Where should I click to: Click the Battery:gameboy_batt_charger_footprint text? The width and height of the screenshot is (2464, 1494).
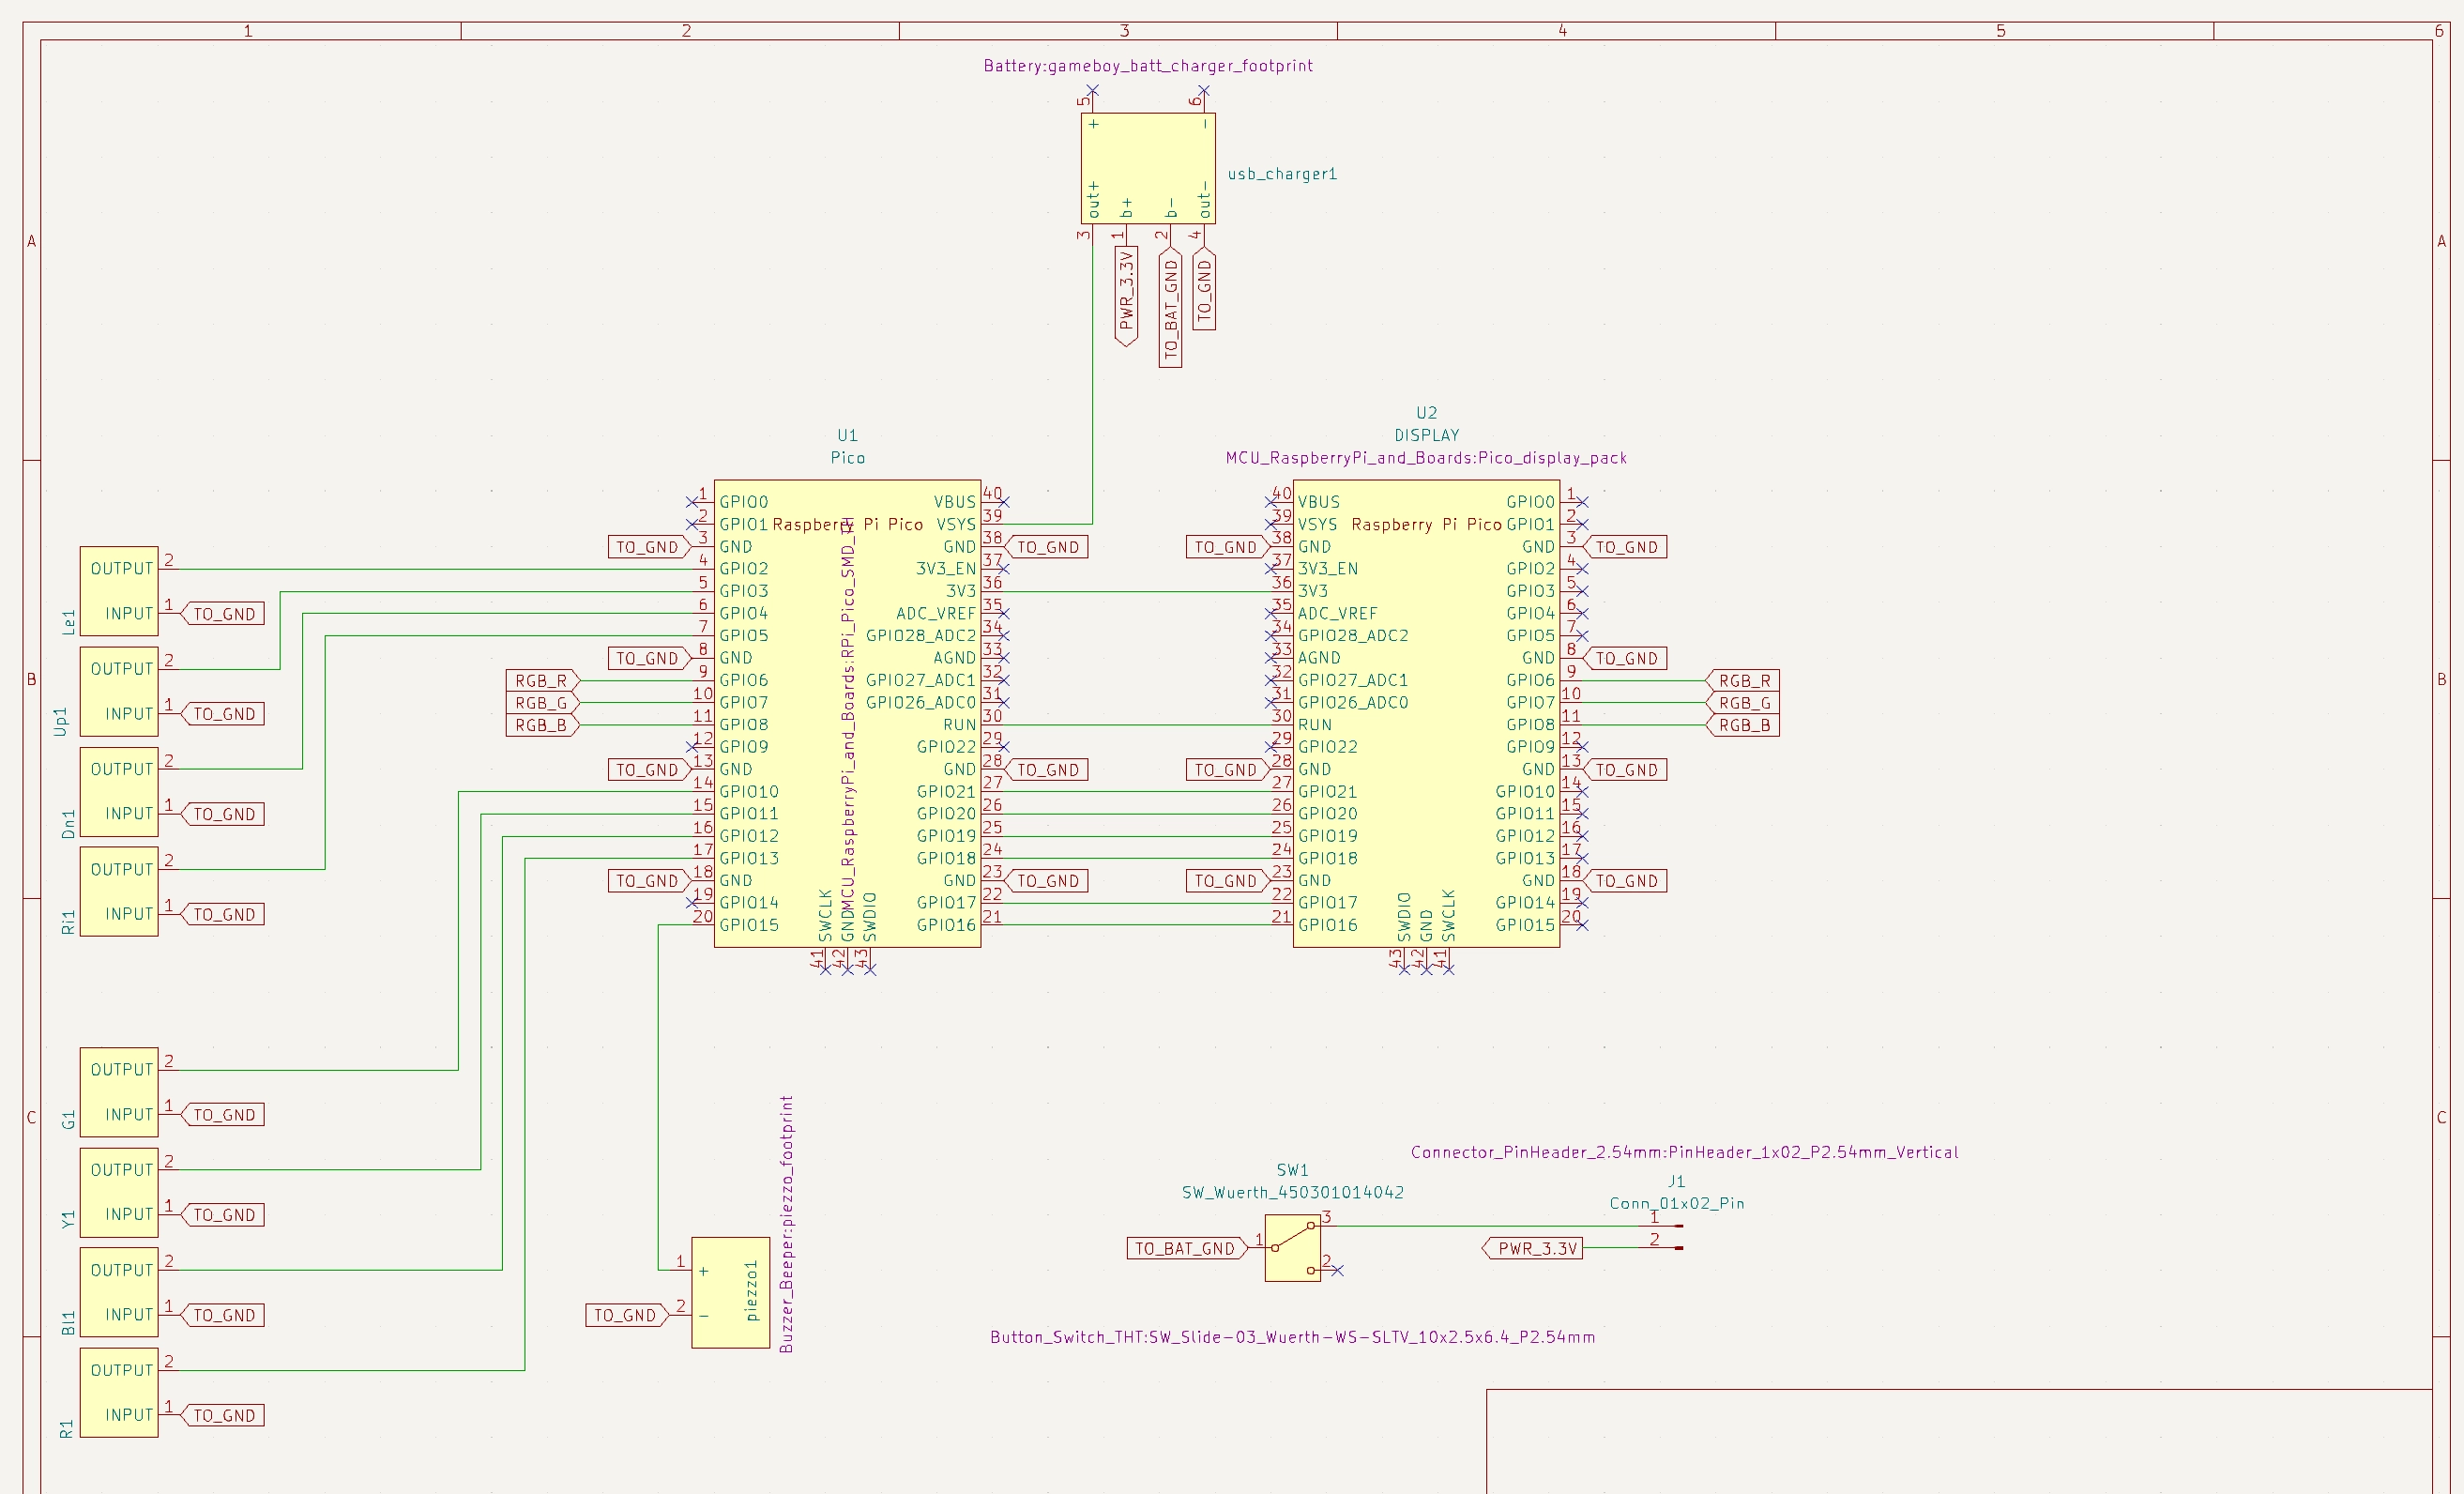click(x=1148, y=66)
